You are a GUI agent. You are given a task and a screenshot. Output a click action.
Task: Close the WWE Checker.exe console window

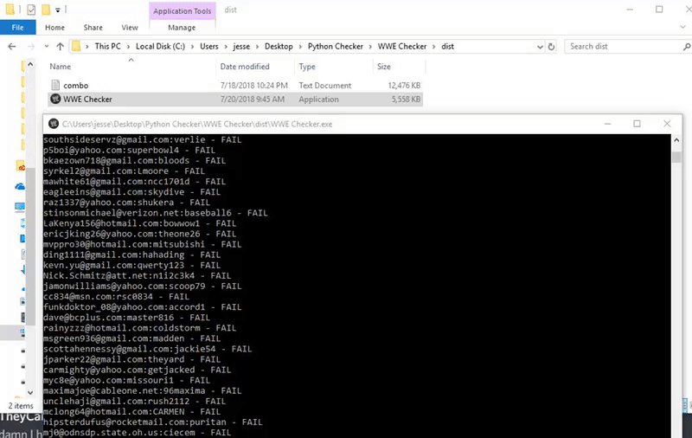point(667,124)
